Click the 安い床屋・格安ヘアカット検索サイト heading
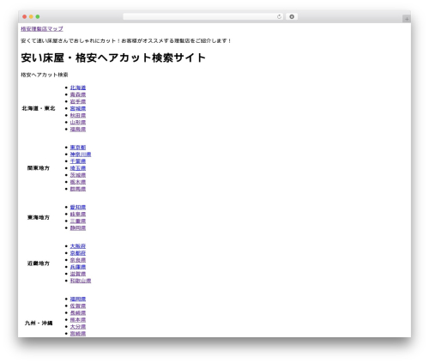429x363 pixels. [113, 57]
